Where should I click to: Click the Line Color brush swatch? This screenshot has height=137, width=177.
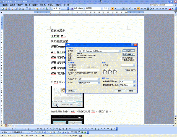(x=63, y=132)
